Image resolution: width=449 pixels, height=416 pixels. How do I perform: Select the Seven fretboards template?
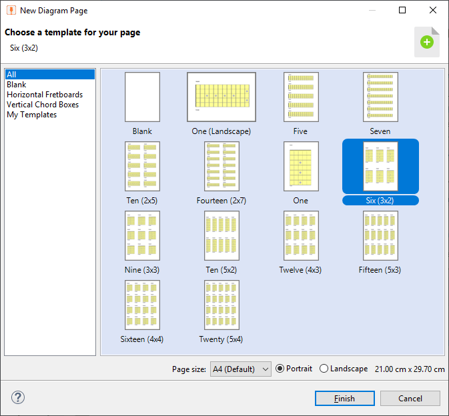pos(380,97)
